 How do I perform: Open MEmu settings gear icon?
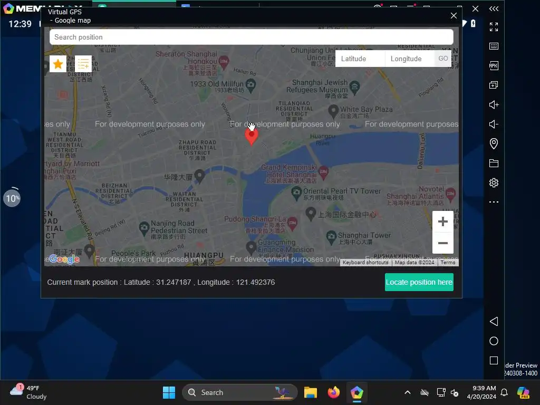tap(494, 182)
